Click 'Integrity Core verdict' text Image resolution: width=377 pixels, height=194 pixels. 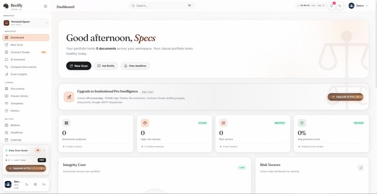click(312, 146)
